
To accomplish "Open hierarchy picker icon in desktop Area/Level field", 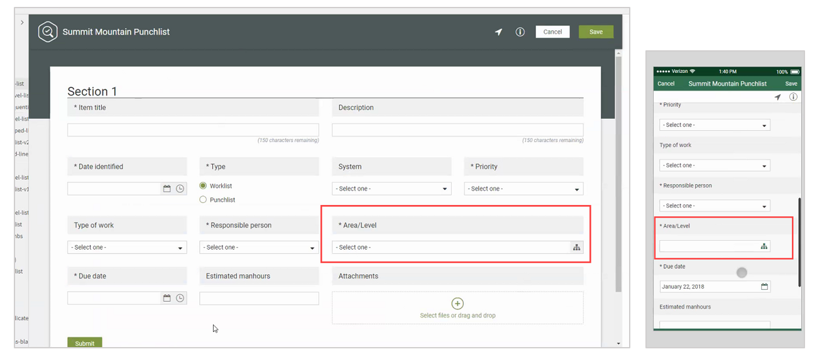I will pos(576,248).
